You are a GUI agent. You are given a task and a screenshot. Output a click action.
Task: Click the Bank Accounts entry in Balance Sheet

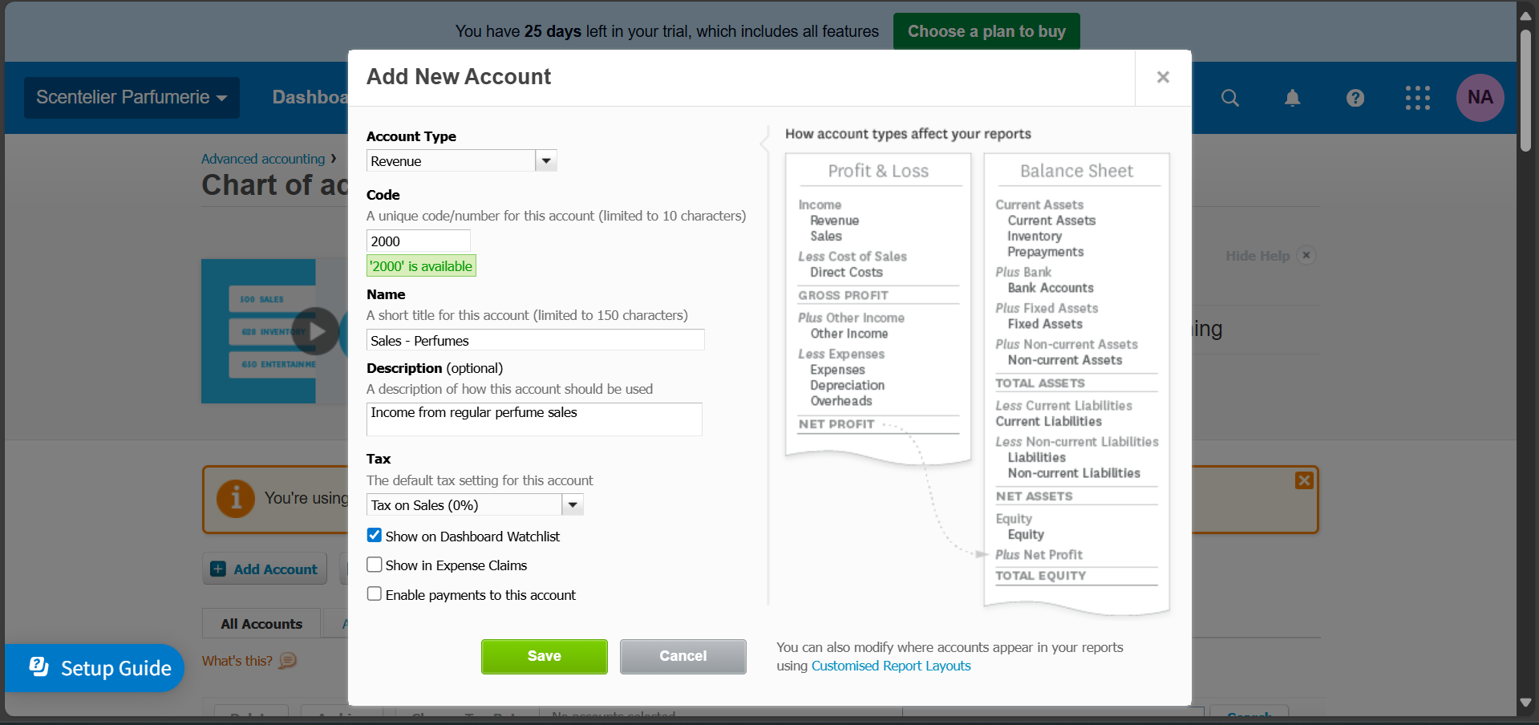[x=1051, y=288]
